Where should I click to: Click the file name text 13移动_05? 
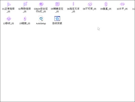click(8, 23)
